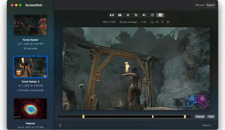Open the brightness adjustment tab
The image size is (225, 130).
click(x=128, y=15)
